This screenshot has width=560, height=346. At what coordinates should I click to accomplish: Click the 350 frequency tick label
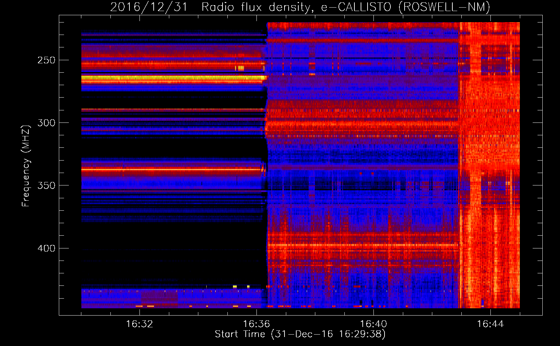(x=46, y=185)
